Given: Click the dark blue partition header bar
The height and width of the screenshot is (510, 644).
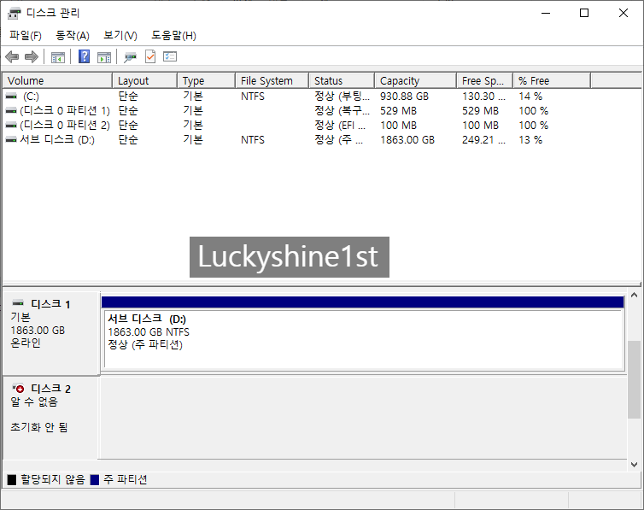Looking at the screenshot, I should 363,302.
